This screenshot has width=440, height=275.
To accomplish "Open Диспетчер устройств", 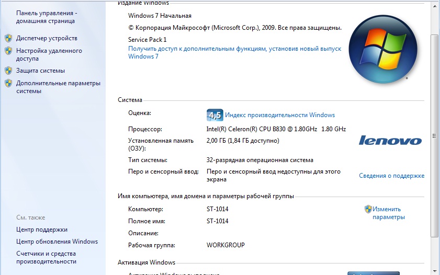I will click(x=47, y=38).
